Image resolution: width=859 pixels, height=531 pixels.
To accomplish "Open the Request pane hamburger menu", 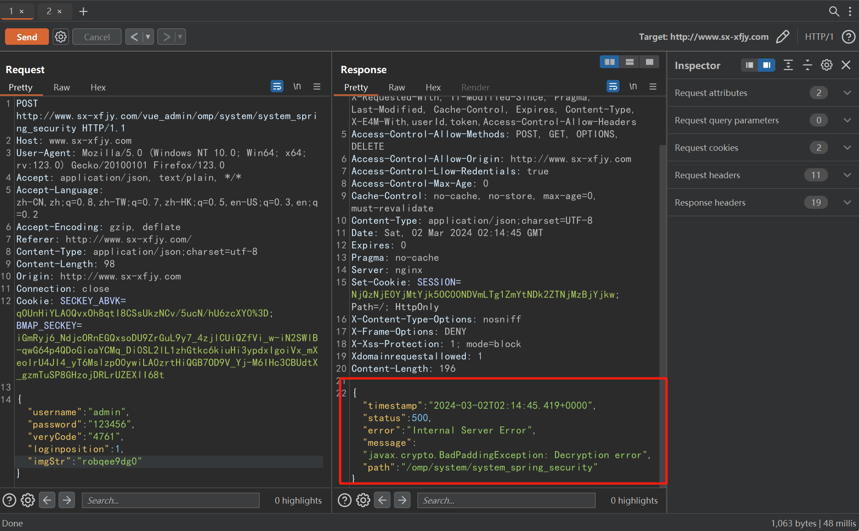I will coord(317,86).
